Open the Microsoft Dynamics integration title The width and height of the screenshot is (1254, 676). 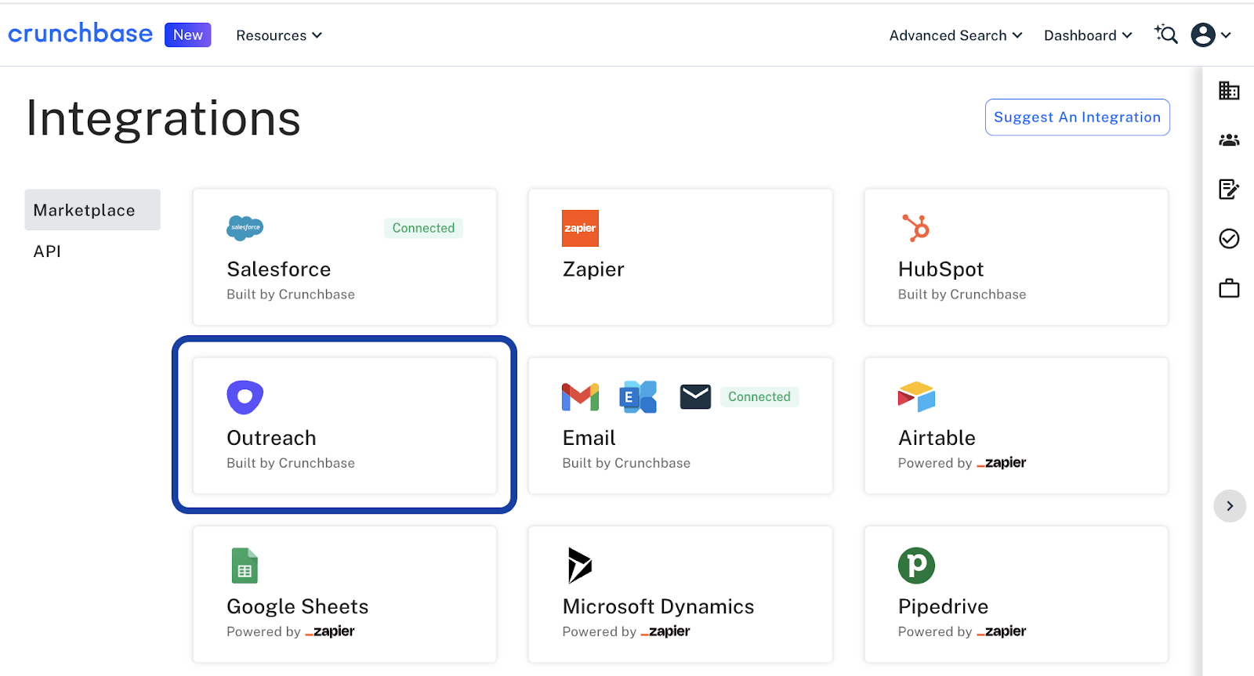[x=658, y=607]
